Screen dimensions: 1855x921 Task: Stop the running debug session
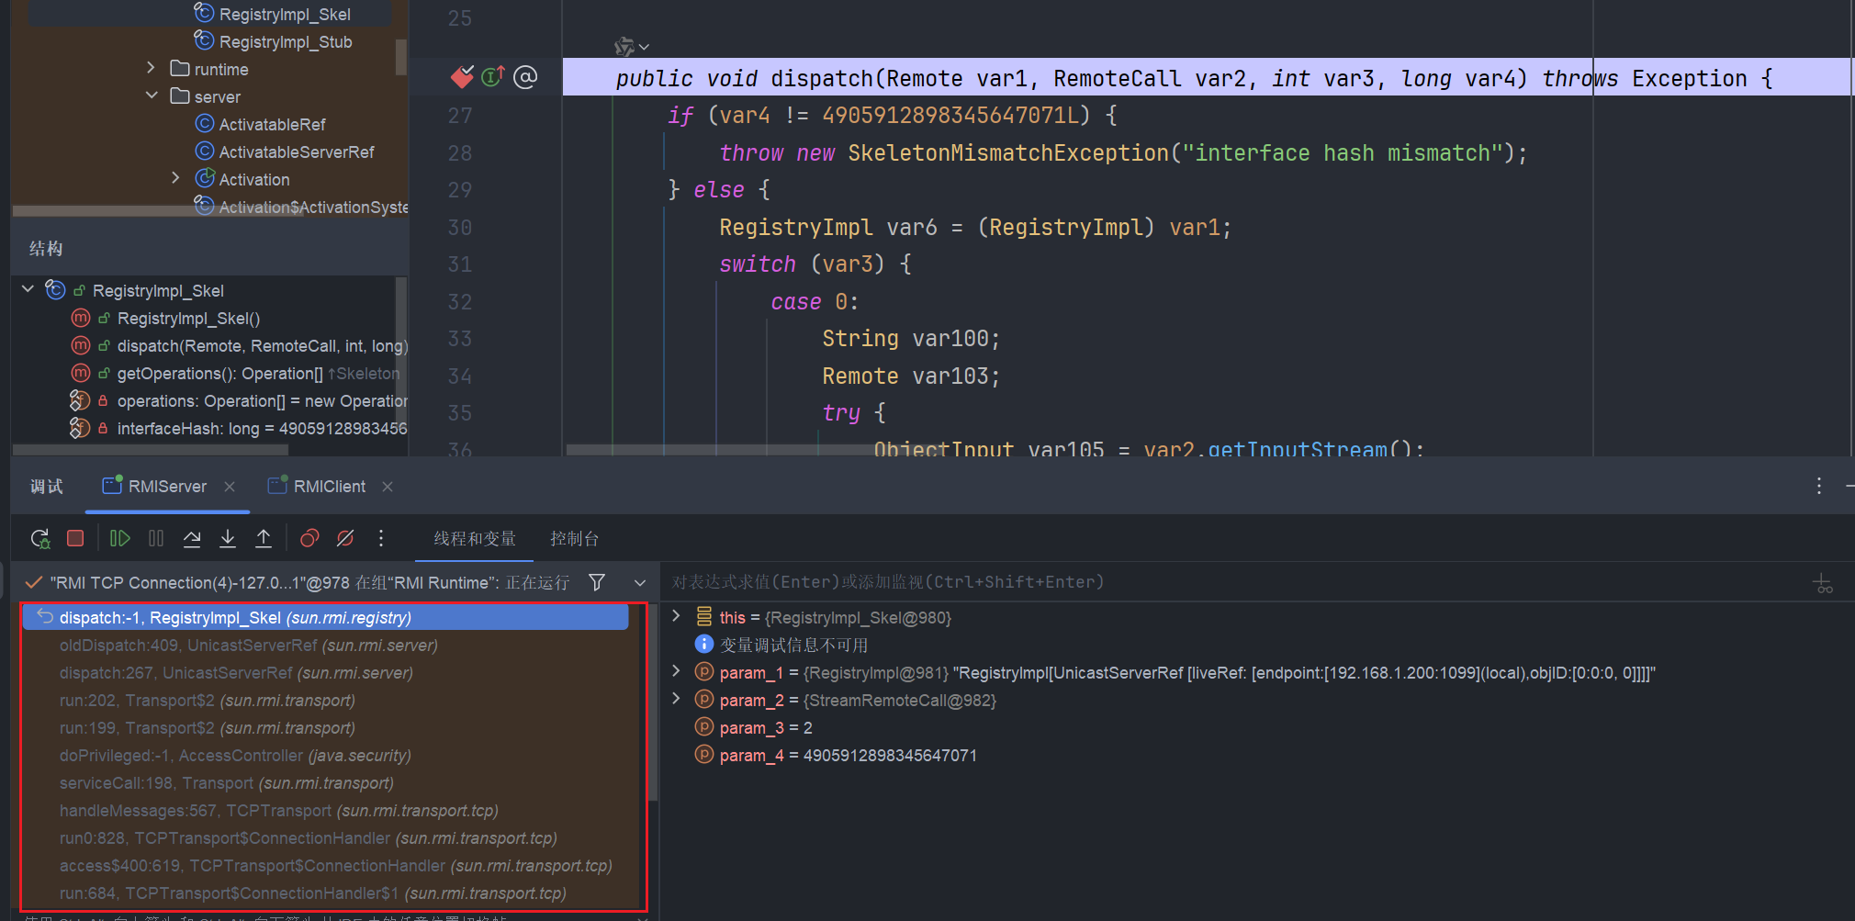point(75,539)
